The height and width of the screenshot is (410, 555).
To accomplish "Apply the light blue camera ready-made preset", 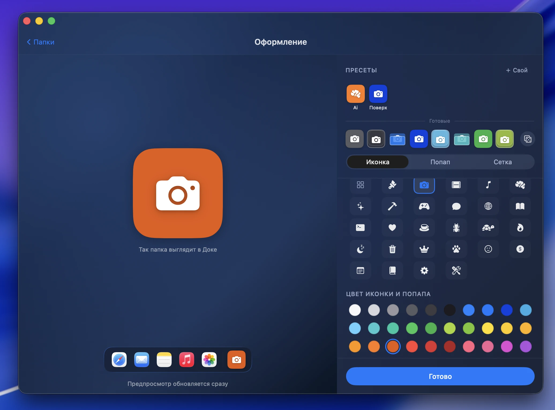I will 440,139.
